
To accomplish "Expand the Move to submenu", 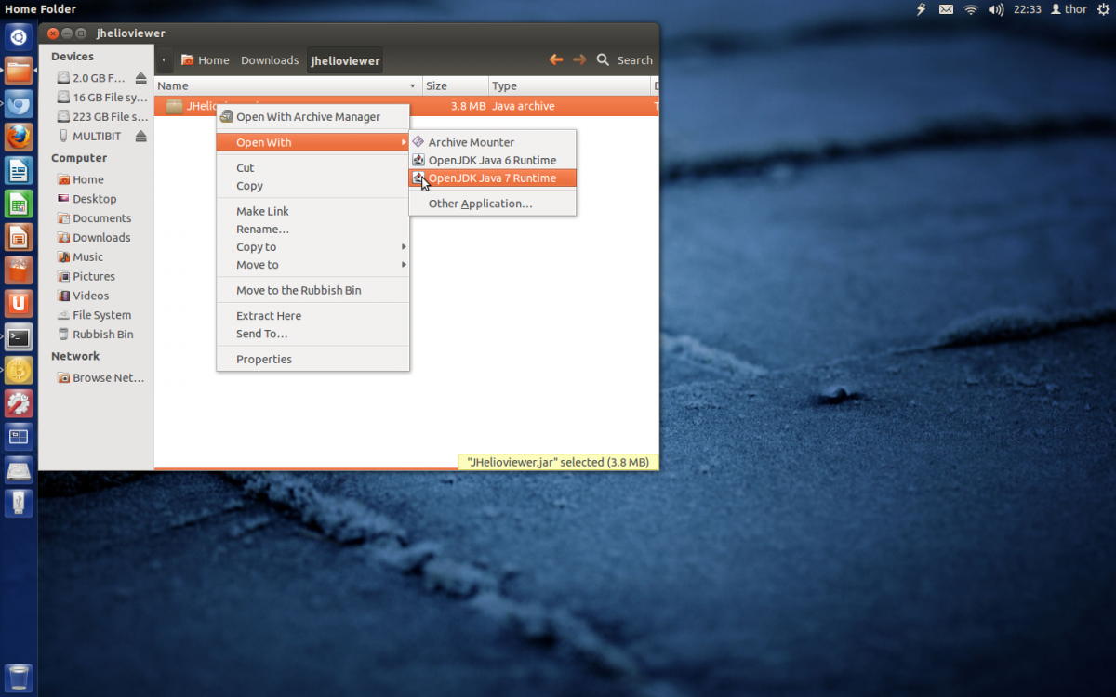I will [312, 265].
